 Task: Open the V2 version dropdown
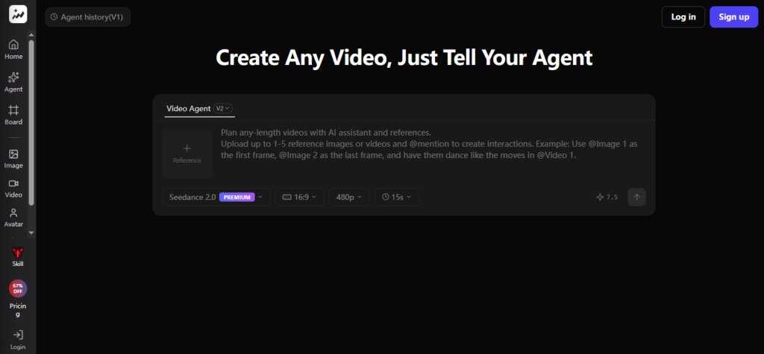point(223,108)
